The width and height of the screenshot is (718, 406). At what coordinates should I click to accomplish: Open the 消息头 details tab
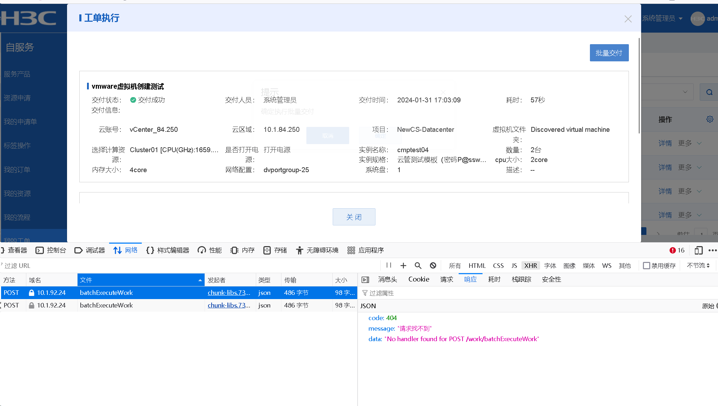point(387,279)
